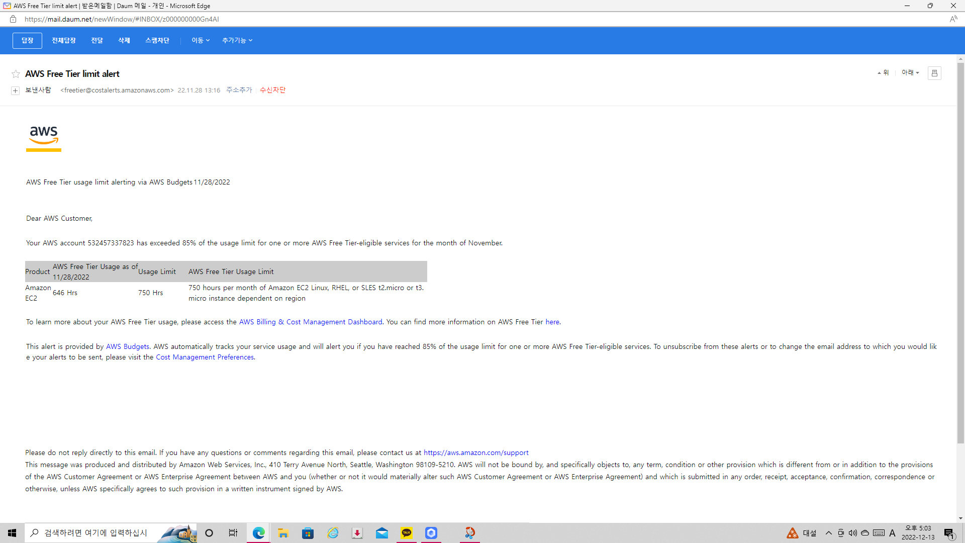Screen dimensions: 965x543
Task: Open Task View on the taskbar
Action: point(233,533)
